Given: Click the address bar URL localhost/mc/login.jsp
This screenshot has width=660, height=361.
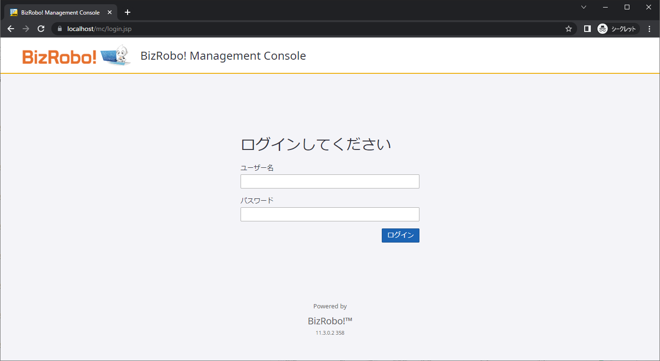Looking at the screenshot, I should 99,29.
